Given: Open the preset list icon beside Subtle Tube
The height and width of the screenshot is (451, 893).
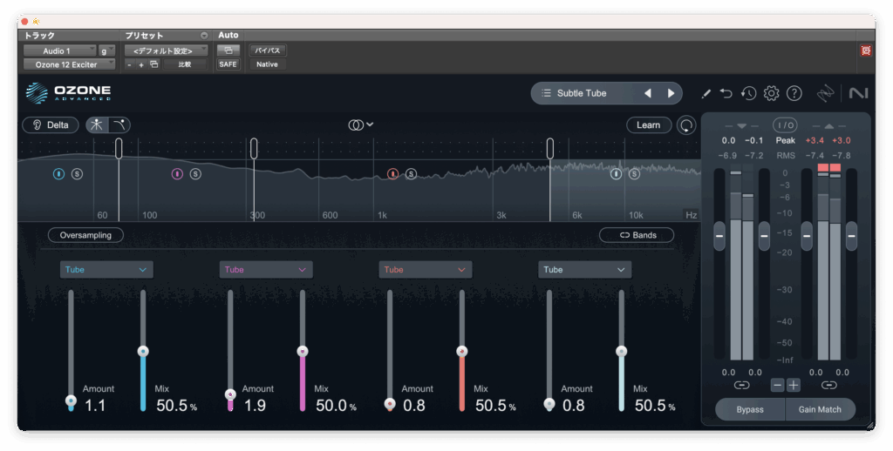Looking at the screenshot, I should 546,93.
